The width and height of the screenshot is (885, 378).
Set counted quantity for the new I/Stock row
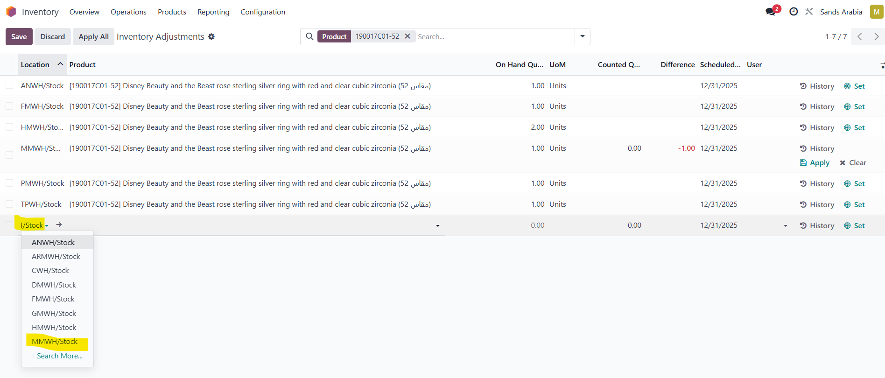tap(854, 225)
